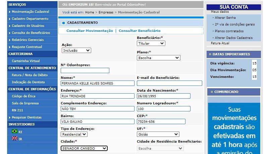This screenshot has height=154, width=272.
Task: Click the CEP input field
Action: point(161,121)
